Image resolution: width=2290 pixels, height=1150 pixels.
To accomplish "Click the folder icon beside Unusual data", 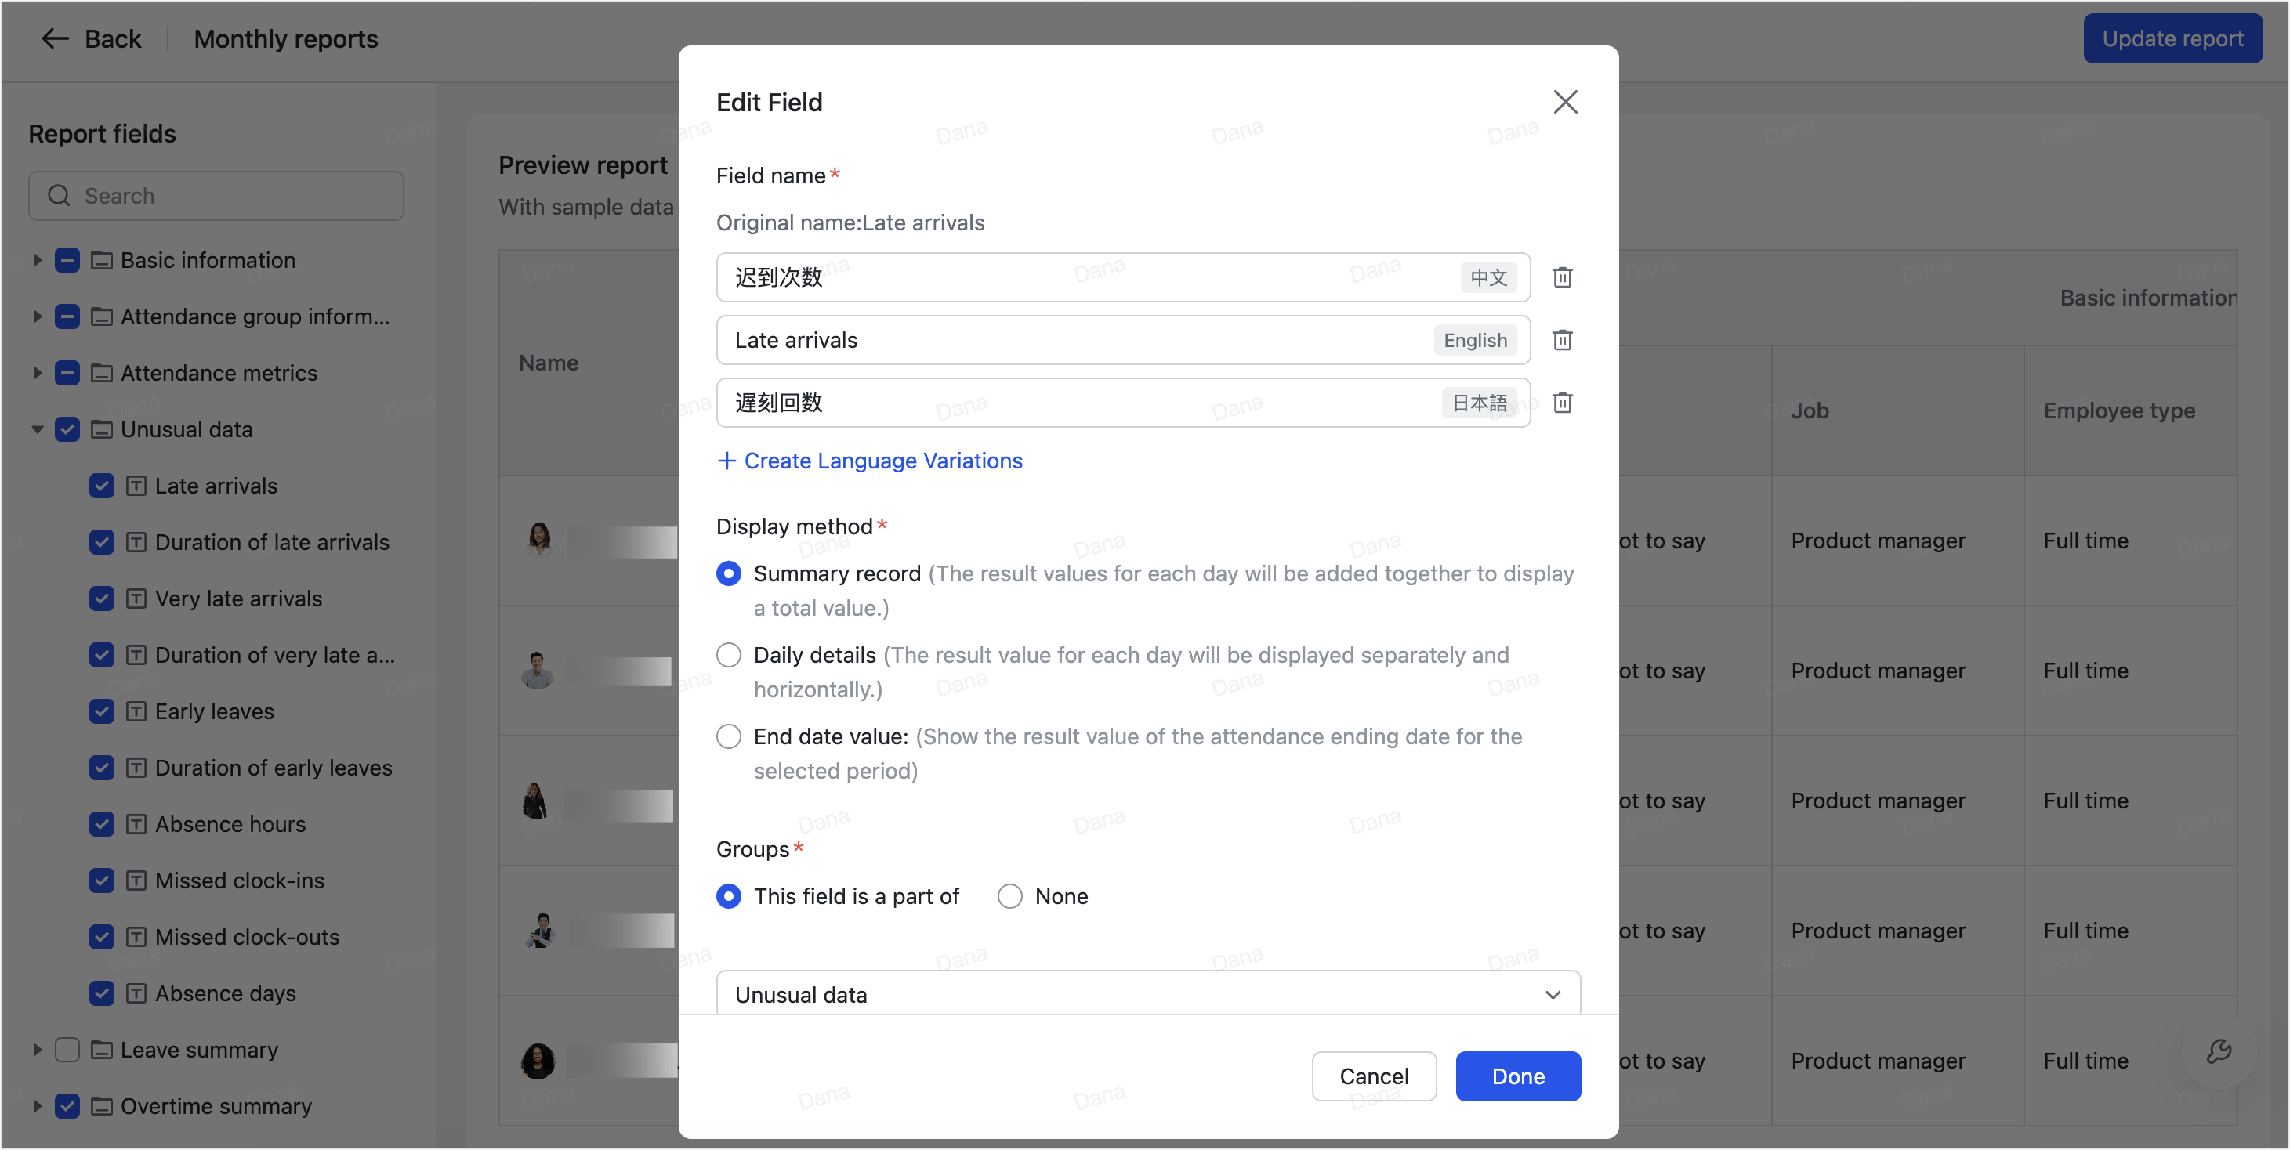I will click(101, 429).
